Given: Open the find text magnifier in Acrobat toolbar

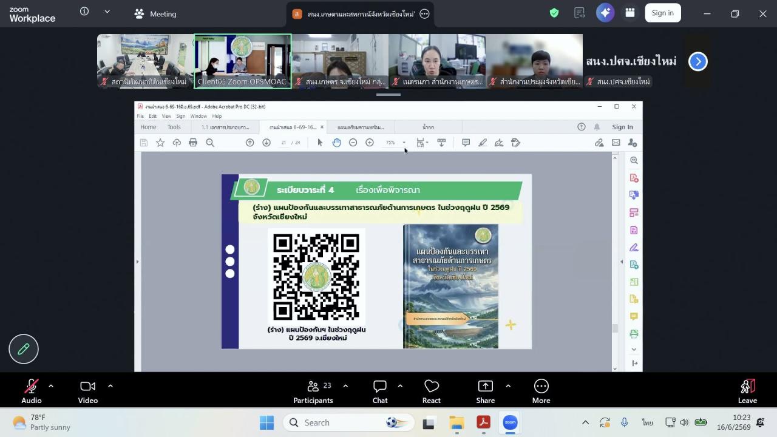Looking at the screenshot, I should click(210, 143).
